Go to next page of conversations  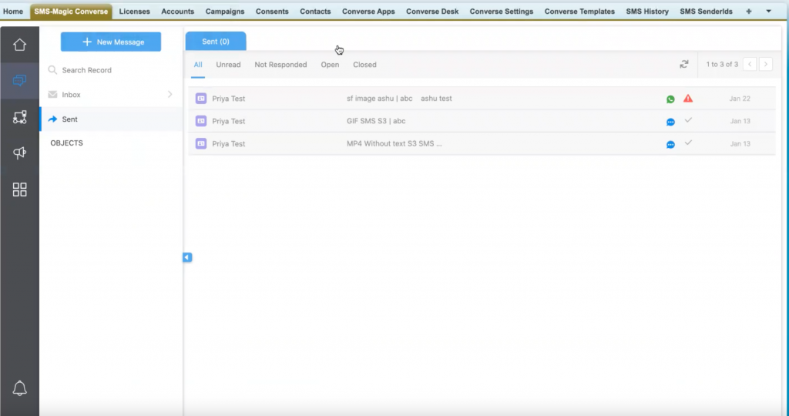766,65
